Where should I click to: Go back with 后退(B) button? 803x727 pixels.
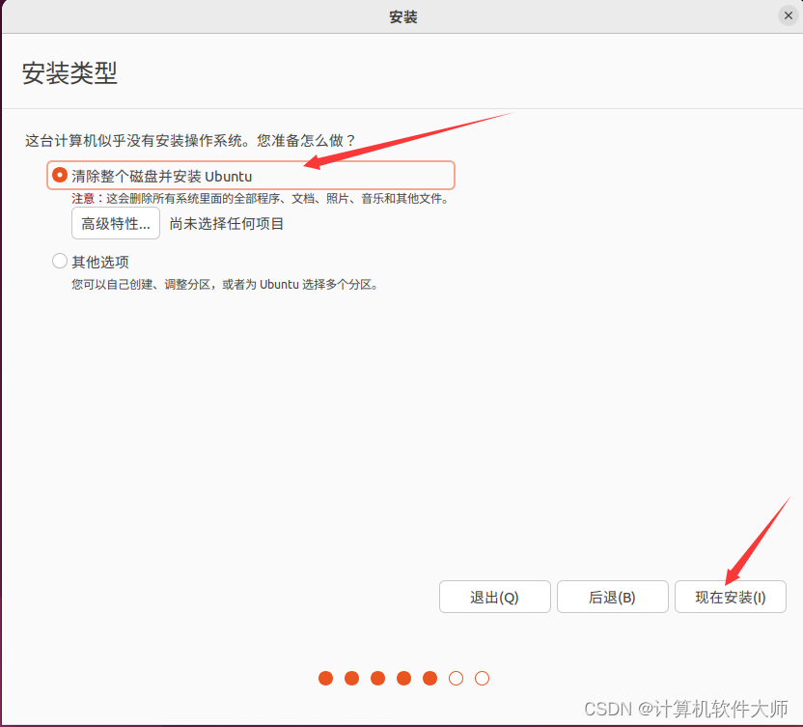coord(613,597)
